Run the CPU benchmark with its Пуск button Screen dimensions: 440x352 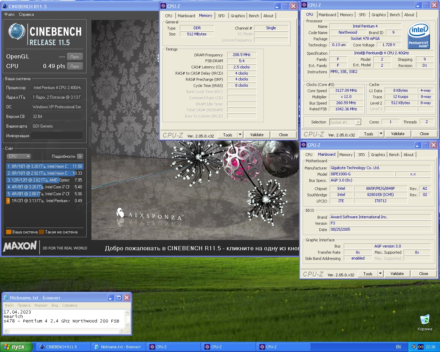click(x=75, y=66)
